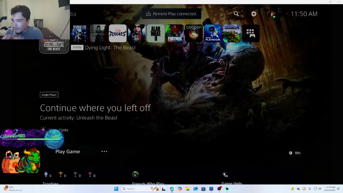This screenshot has width=343, height=193.
Task: Open PS Remote Play taskbar icon
Action: 211,189
